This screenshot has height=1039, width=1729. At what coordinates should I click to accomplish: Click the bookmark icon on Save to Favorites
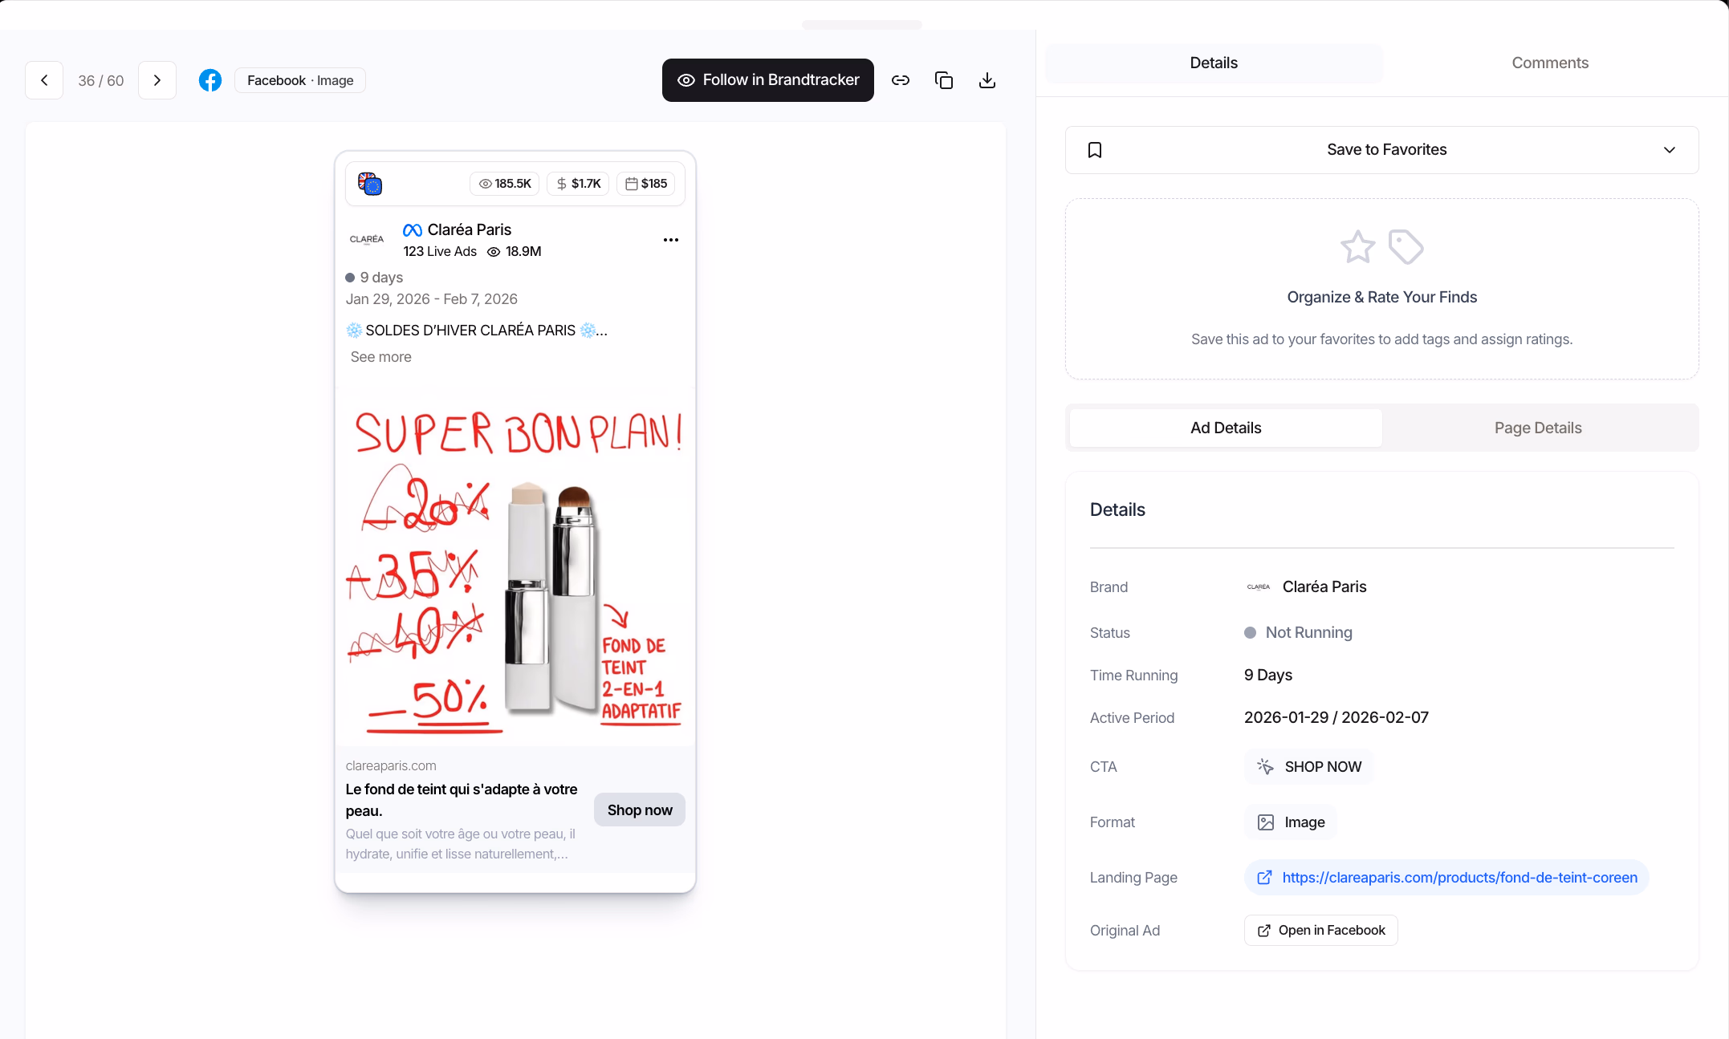tap(1095, 149)
